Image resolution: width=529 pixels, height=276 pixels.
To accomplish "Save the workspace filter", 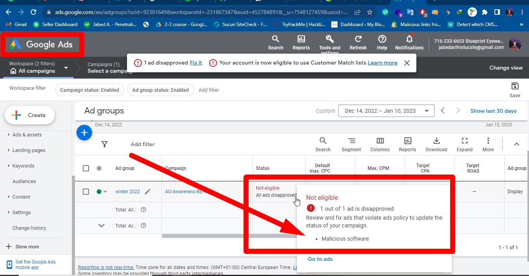I will click(x=515, y=90).
